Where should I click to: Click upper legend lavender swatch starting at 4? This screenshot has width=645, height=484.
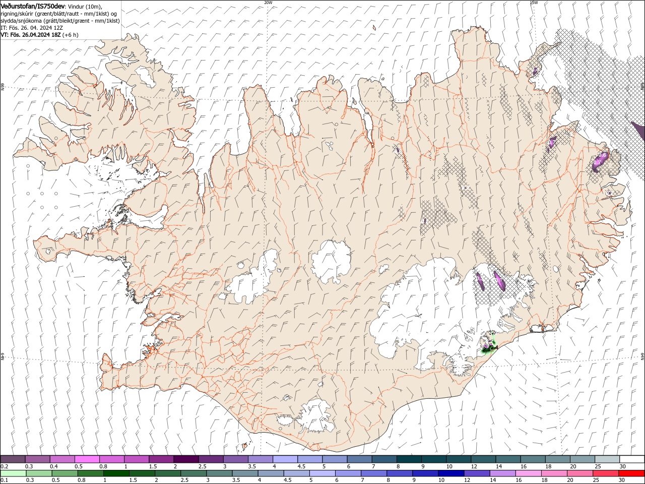284,459
